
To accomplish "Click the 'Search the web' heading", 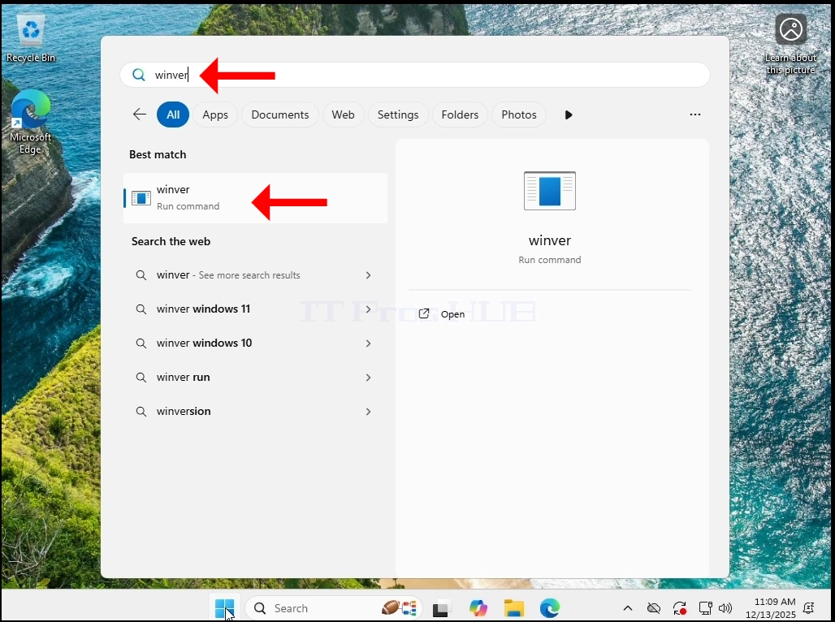I will point(171,241).
